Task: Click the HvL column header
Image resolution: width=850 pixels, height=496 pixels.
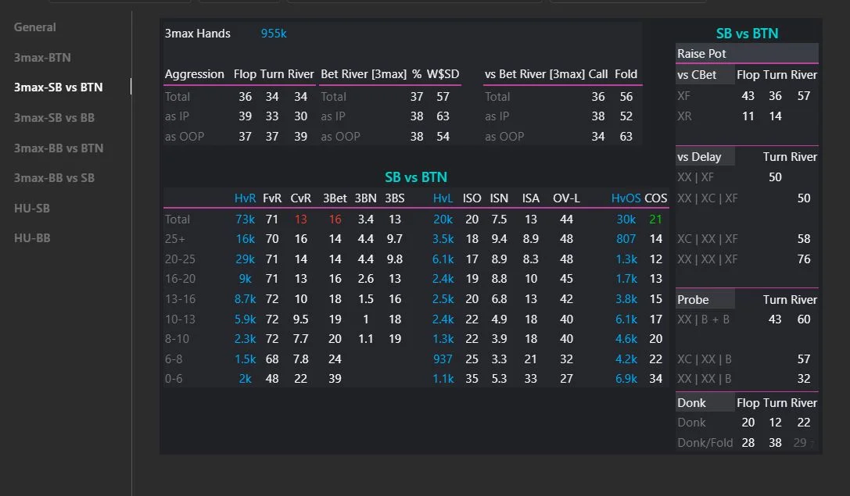Action: coord(443,198)
